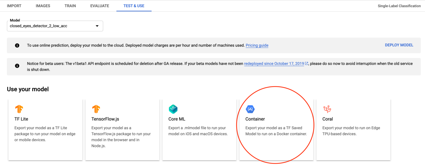Viewport: 425px width, 166px height.
Task: Click the external link icon after the redeploy link
Action: [x=306, y=63]
